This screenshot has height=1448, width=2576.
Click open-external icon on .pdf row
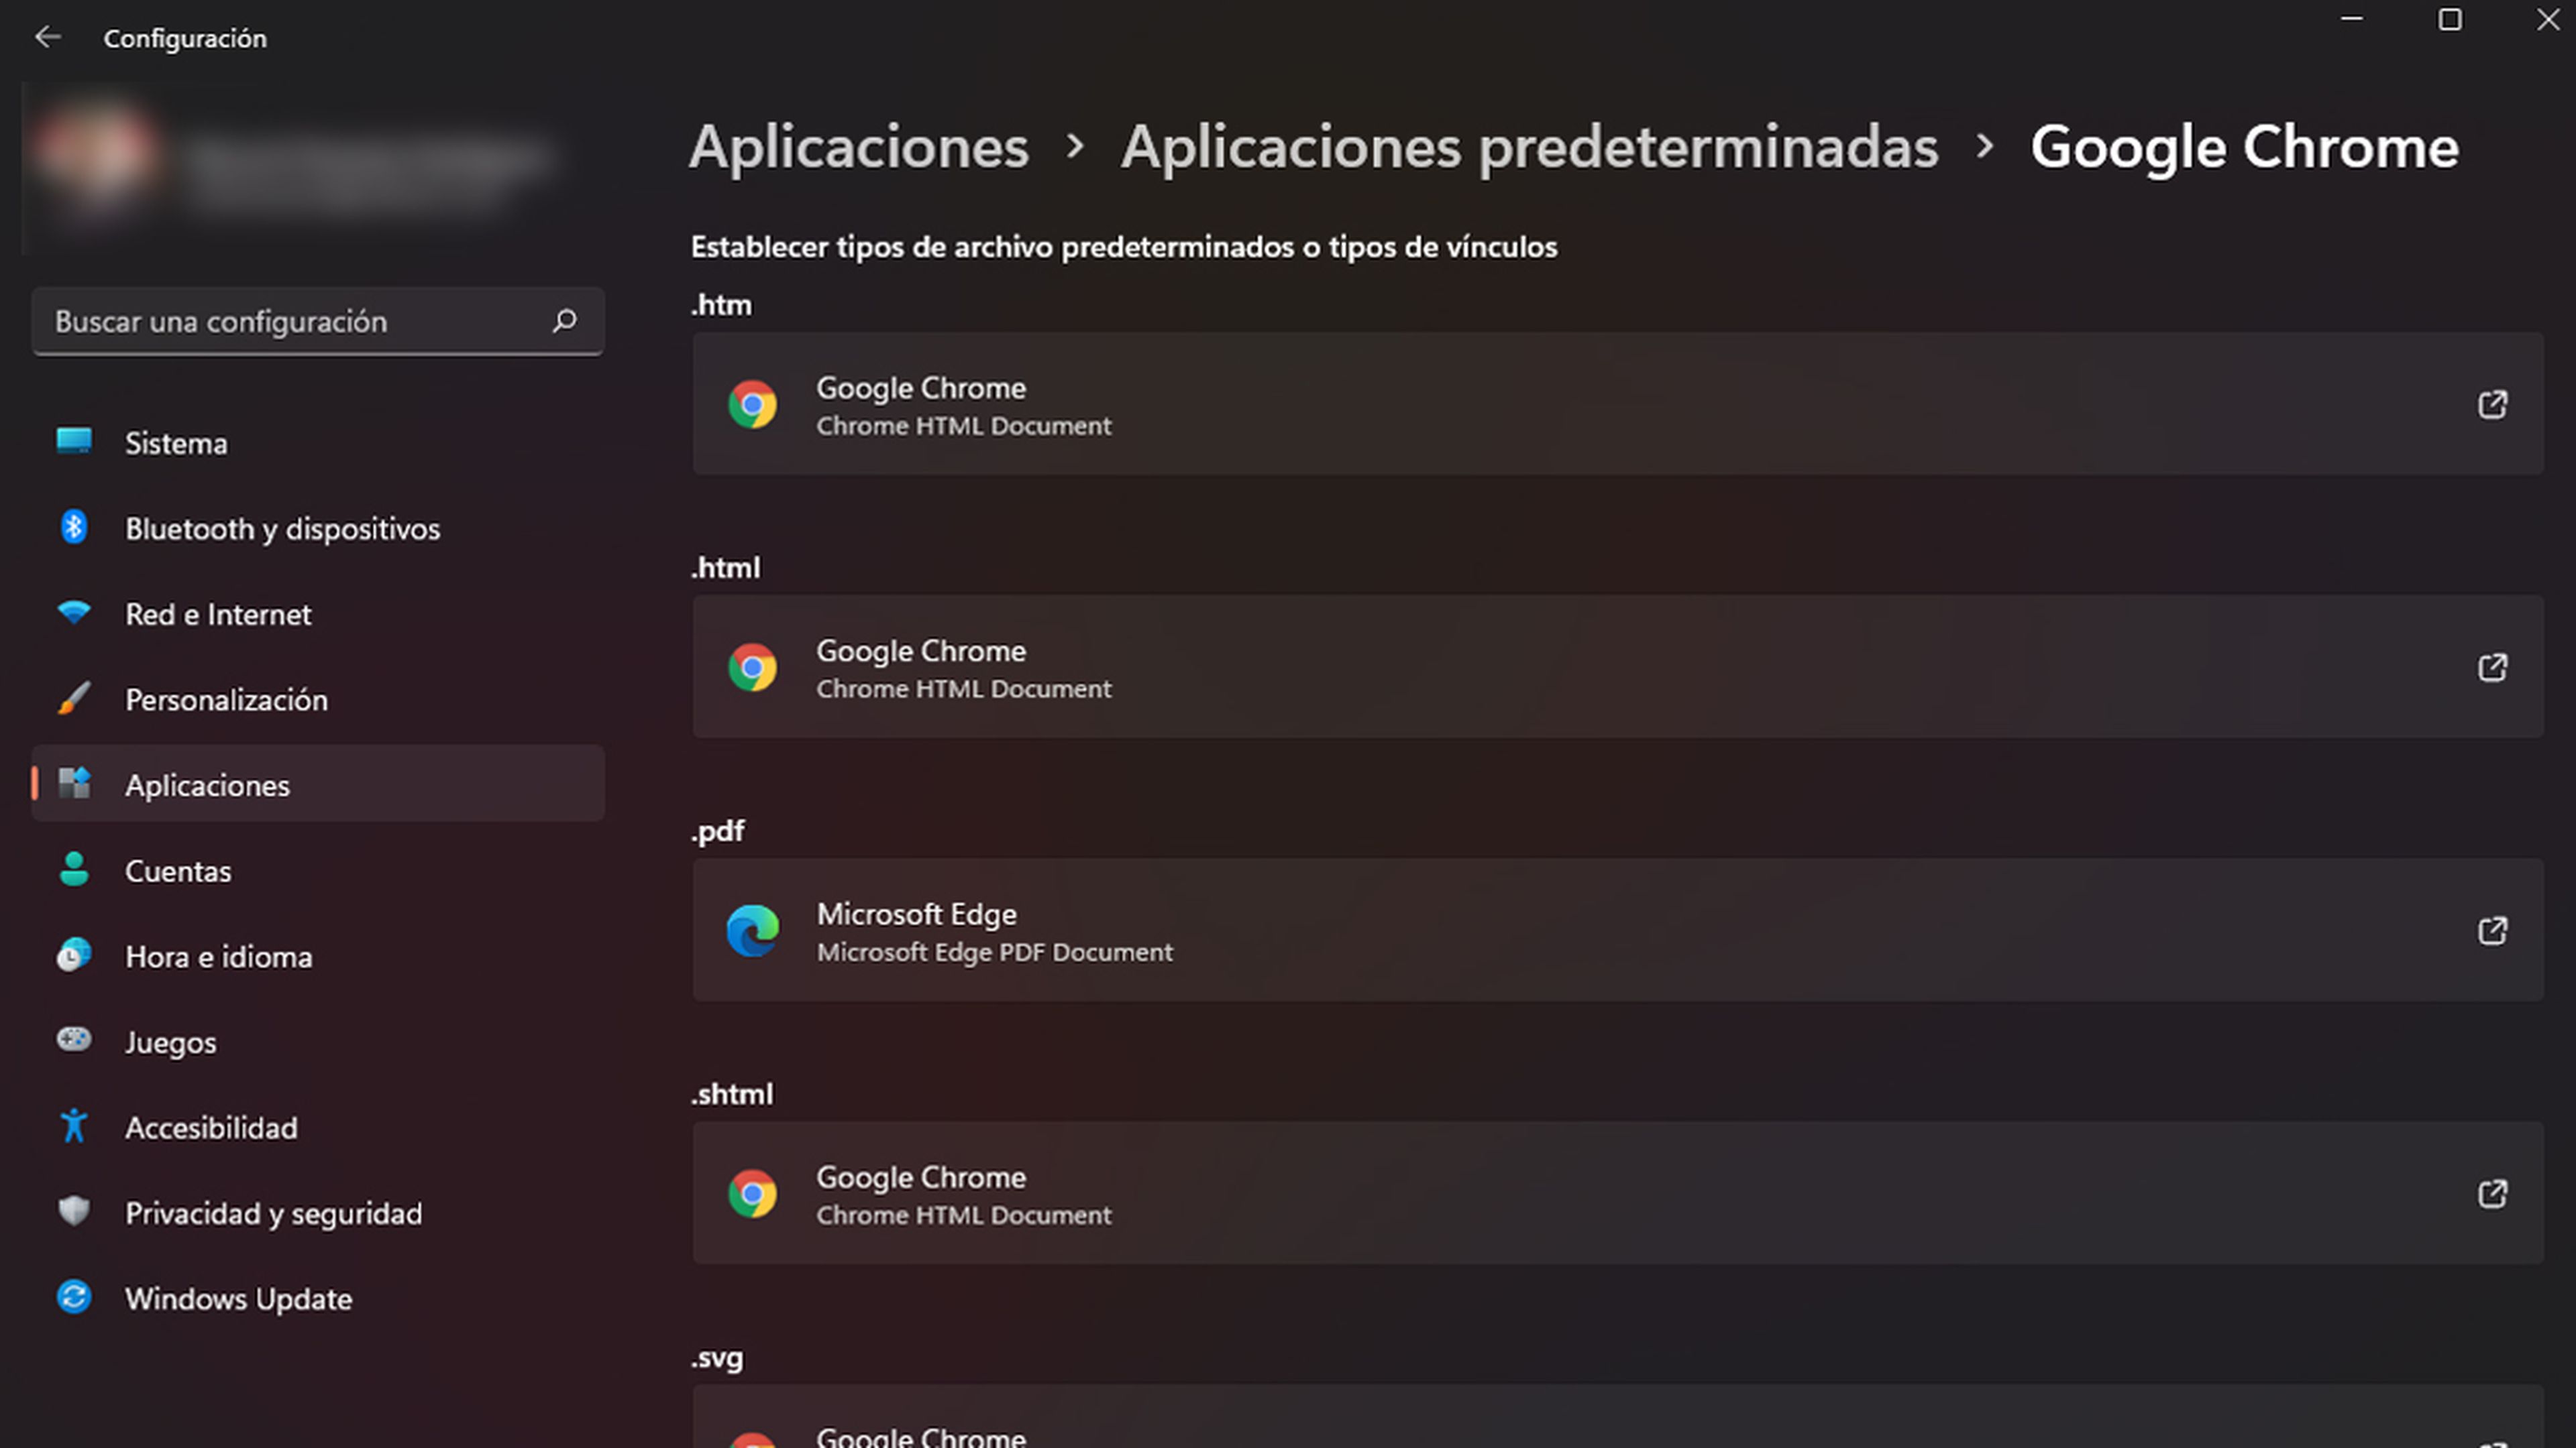click(2492, 929)
